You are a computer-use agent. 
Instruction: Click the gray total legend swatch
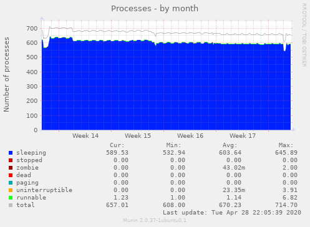pos(11,205)
